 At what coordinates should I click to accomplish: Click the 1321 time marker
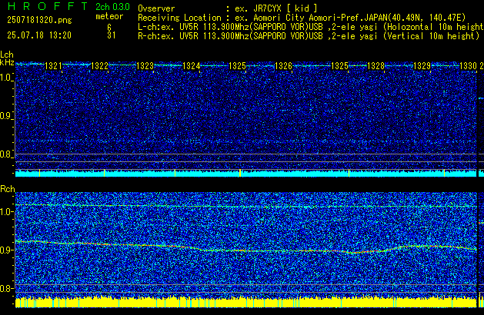pos(53,66)
